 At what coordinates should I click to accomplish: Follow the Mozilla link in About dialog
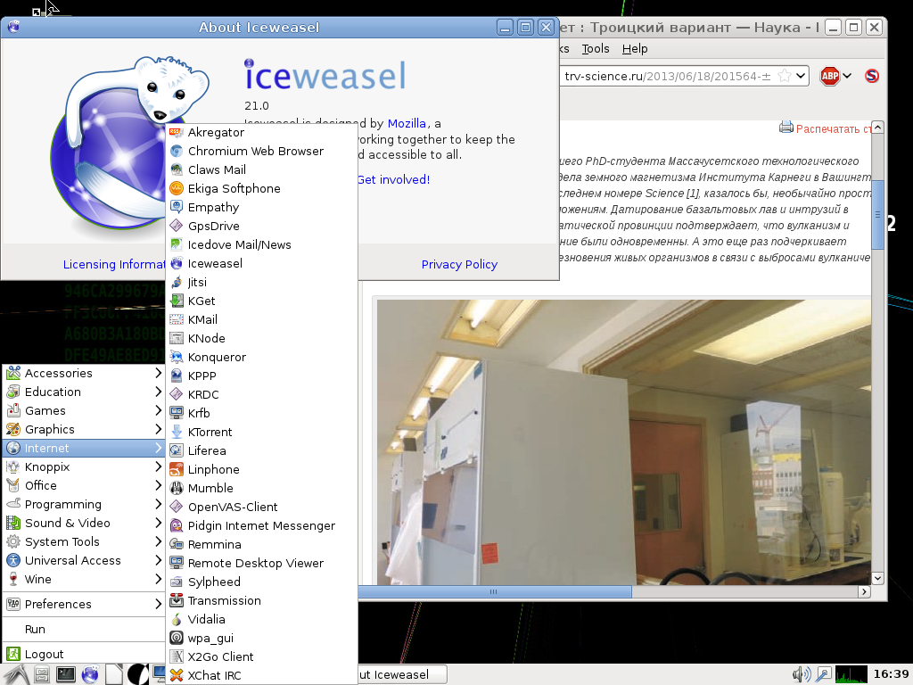click(407, 123)
